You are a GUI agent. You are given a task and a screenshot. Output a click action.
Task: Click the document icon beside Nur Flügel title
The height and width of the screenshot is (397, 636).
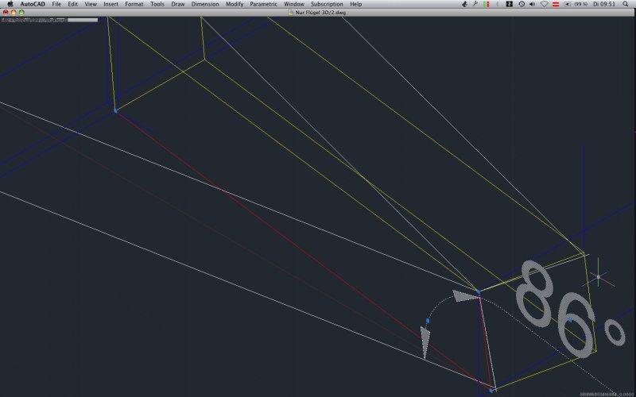(x=290, y=13)
